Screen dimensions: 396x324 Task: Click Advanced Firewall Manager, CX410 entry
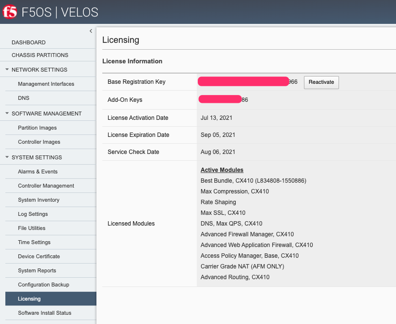tap(247, 234)
